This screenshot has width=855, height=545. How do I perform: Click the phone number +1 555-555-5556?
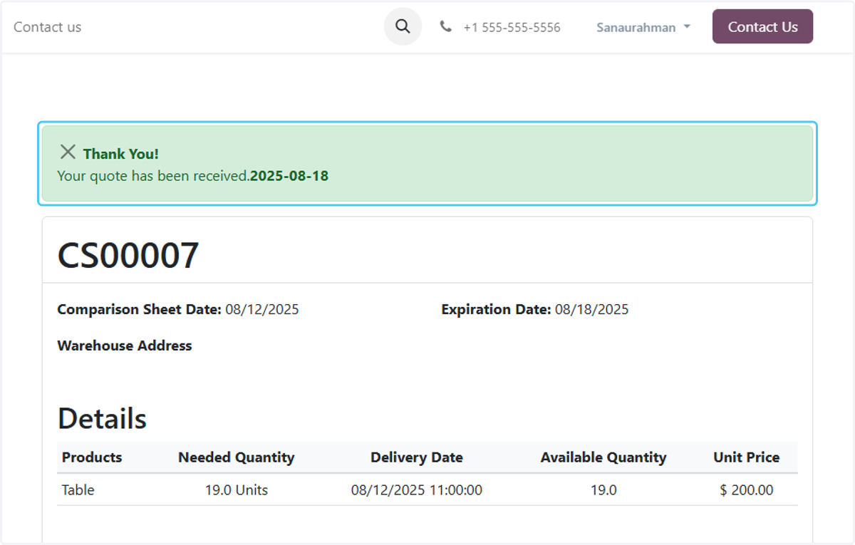[x=512, y=27]
